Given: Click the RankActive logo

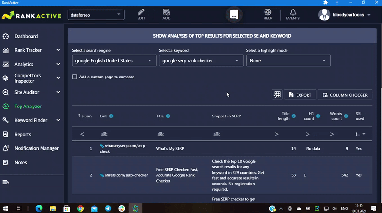Looking at the screenshot, I should (32, 15).
